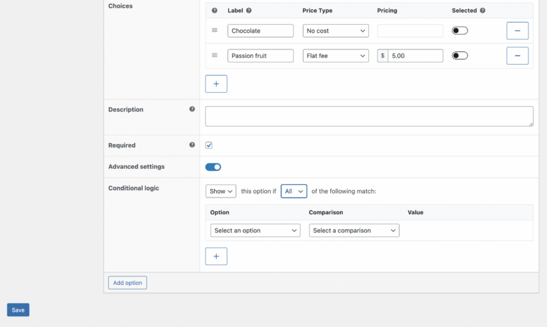
Task: Click help icon next to Required
Action: tap(192, 145)
